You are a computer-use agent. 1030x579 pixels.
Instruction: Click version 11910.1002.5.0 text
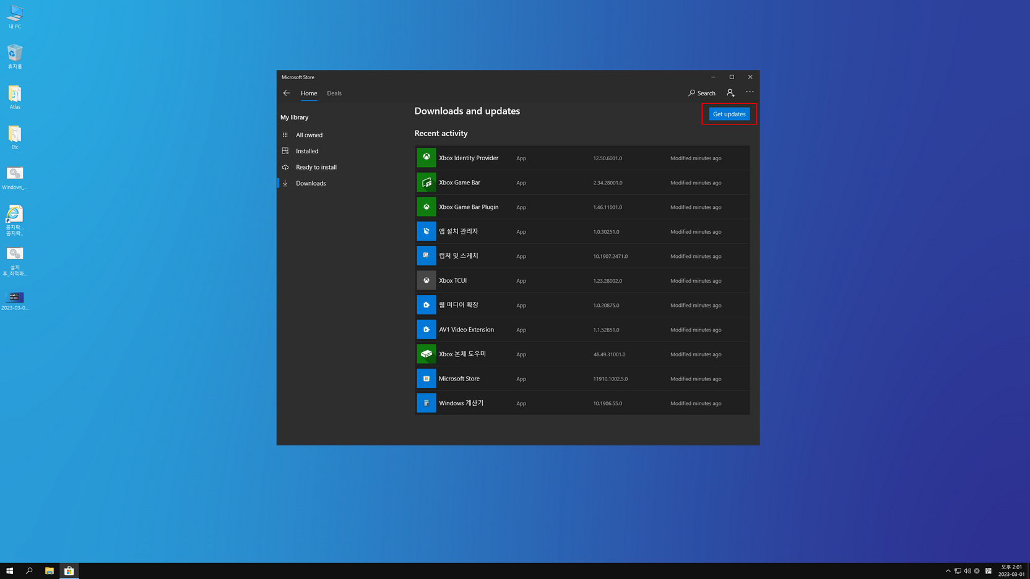(610, 379)
